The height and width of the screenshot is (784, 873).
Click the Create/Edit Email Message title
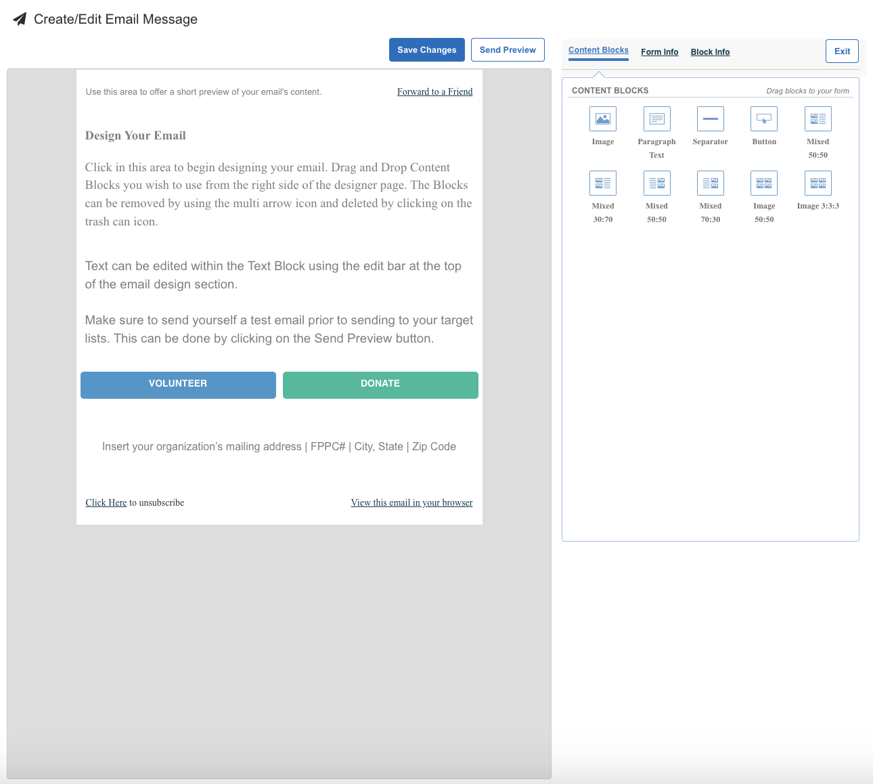(x=116, y=19)
